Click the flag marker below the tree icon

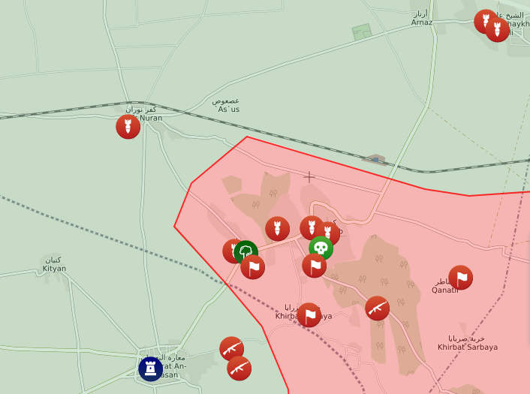pos(252,267)
